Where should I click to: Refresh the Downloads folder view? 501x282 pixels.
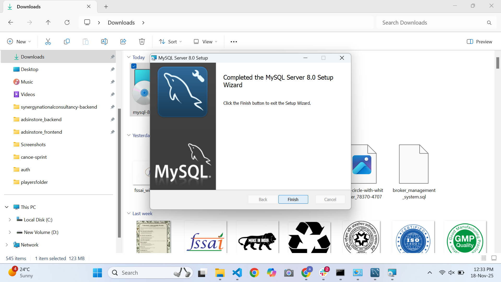point(67,22)
